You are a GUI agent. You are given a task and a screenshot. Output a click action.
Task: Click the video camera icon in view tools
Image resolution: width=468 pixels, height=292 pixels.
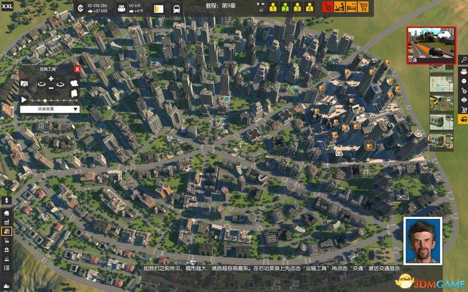(74, 83)
